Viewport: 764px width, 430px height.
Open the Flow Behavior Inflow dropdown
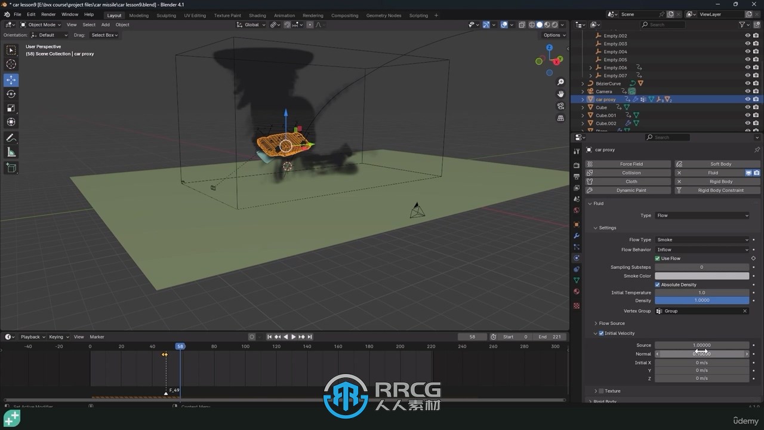click(x=702, y=250)
